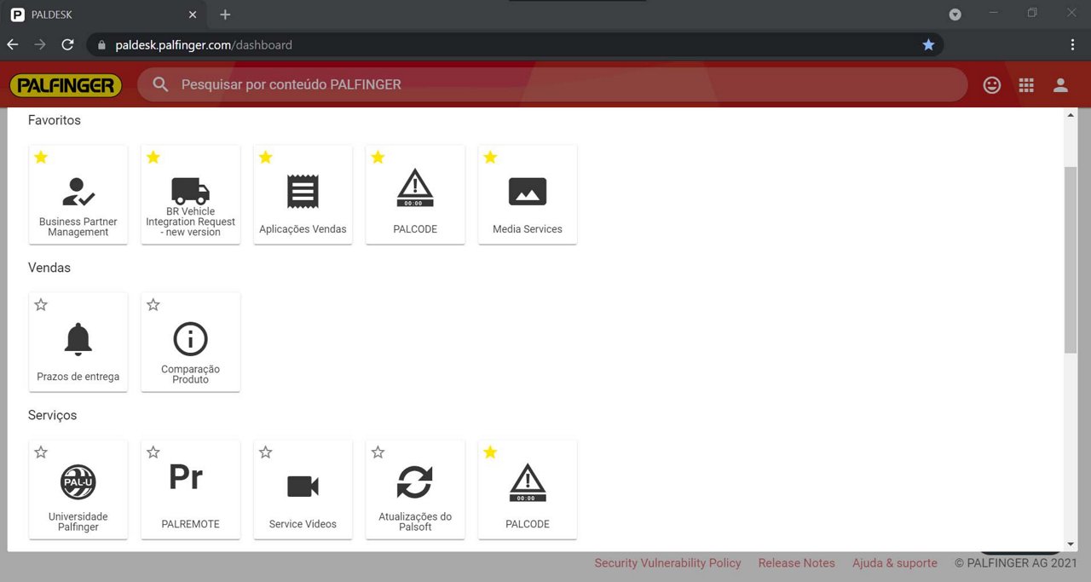Open the apps grid menu in header
The image size is (1091, 582).
[1026, 85]
